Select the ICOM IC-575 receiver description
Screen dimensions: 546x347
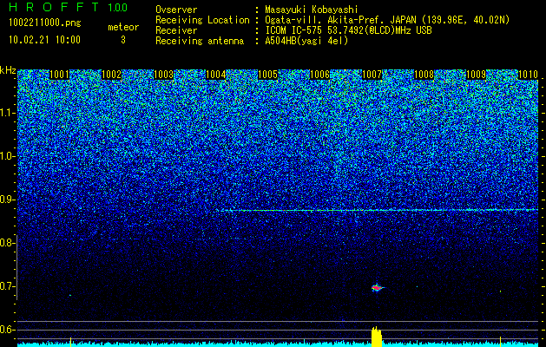tap(348, 30)
